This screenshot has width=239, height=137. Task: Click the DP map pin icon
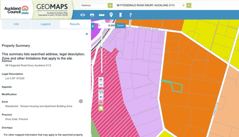111,15
